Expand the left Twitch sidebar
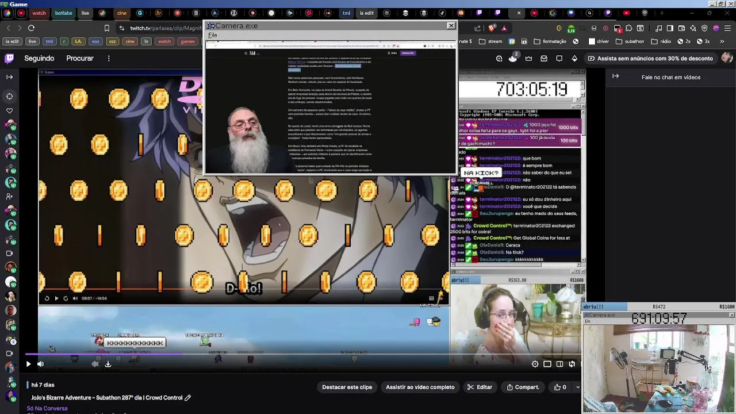Screen dimensions: 736x414 [x=9, y=76]
